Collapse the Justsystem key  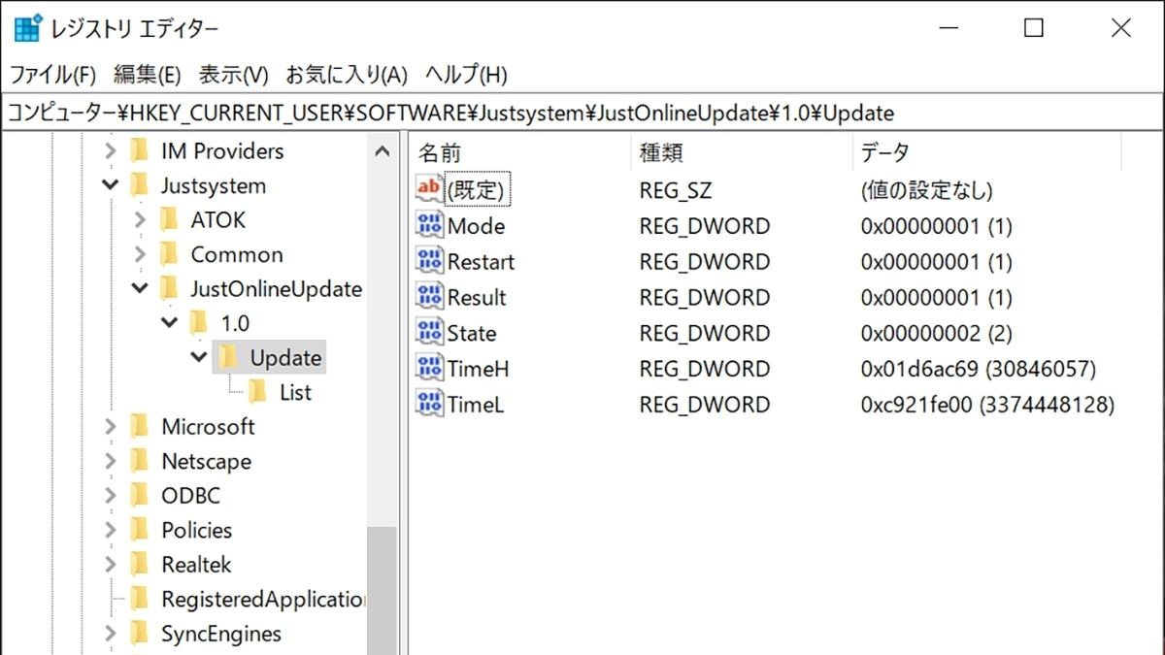tap(111, 185)
